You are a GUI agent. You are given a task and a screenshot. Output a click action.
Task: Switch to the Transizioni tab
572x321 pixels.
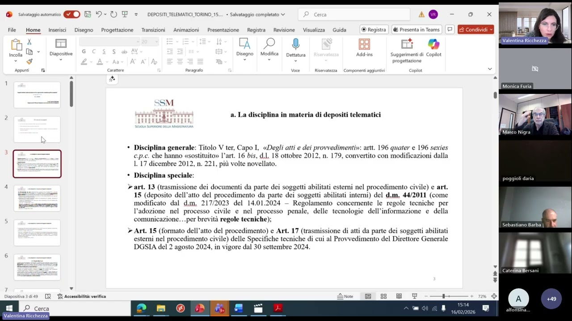(x=153, y=30)
